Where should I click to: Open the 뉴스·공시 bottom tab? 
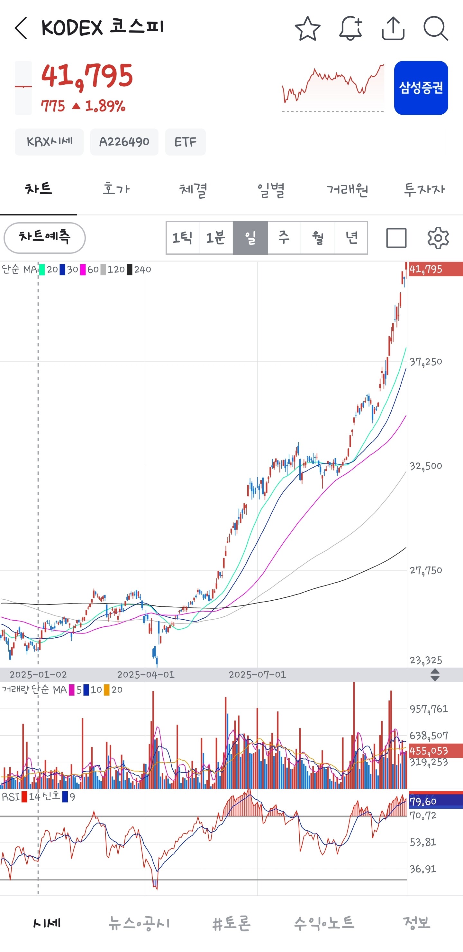point(139,923)
